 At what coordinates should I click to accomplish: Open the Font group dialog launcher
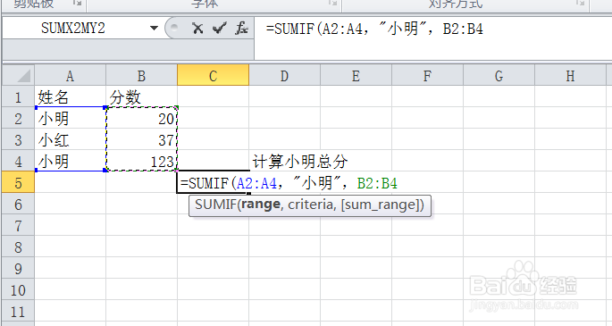click(332, 3)
